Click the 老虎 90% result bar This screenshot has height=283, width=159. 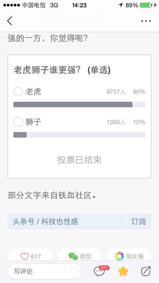[79, 104]
